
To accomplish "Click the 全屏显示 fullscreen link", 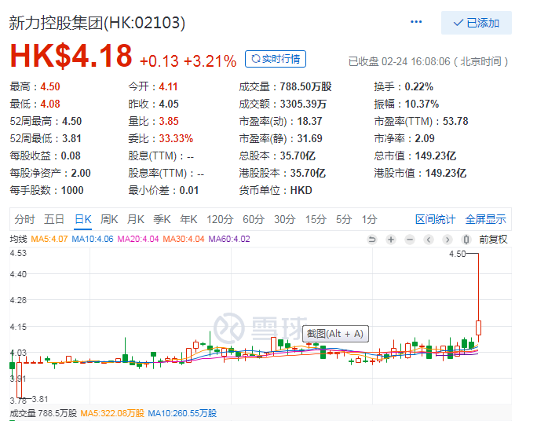I will pos(485,219).
